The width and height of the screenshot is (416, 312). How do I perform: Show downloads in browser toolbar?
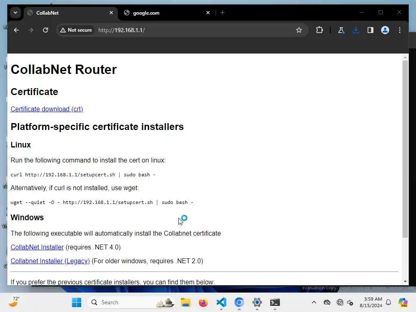coord(356,30)
